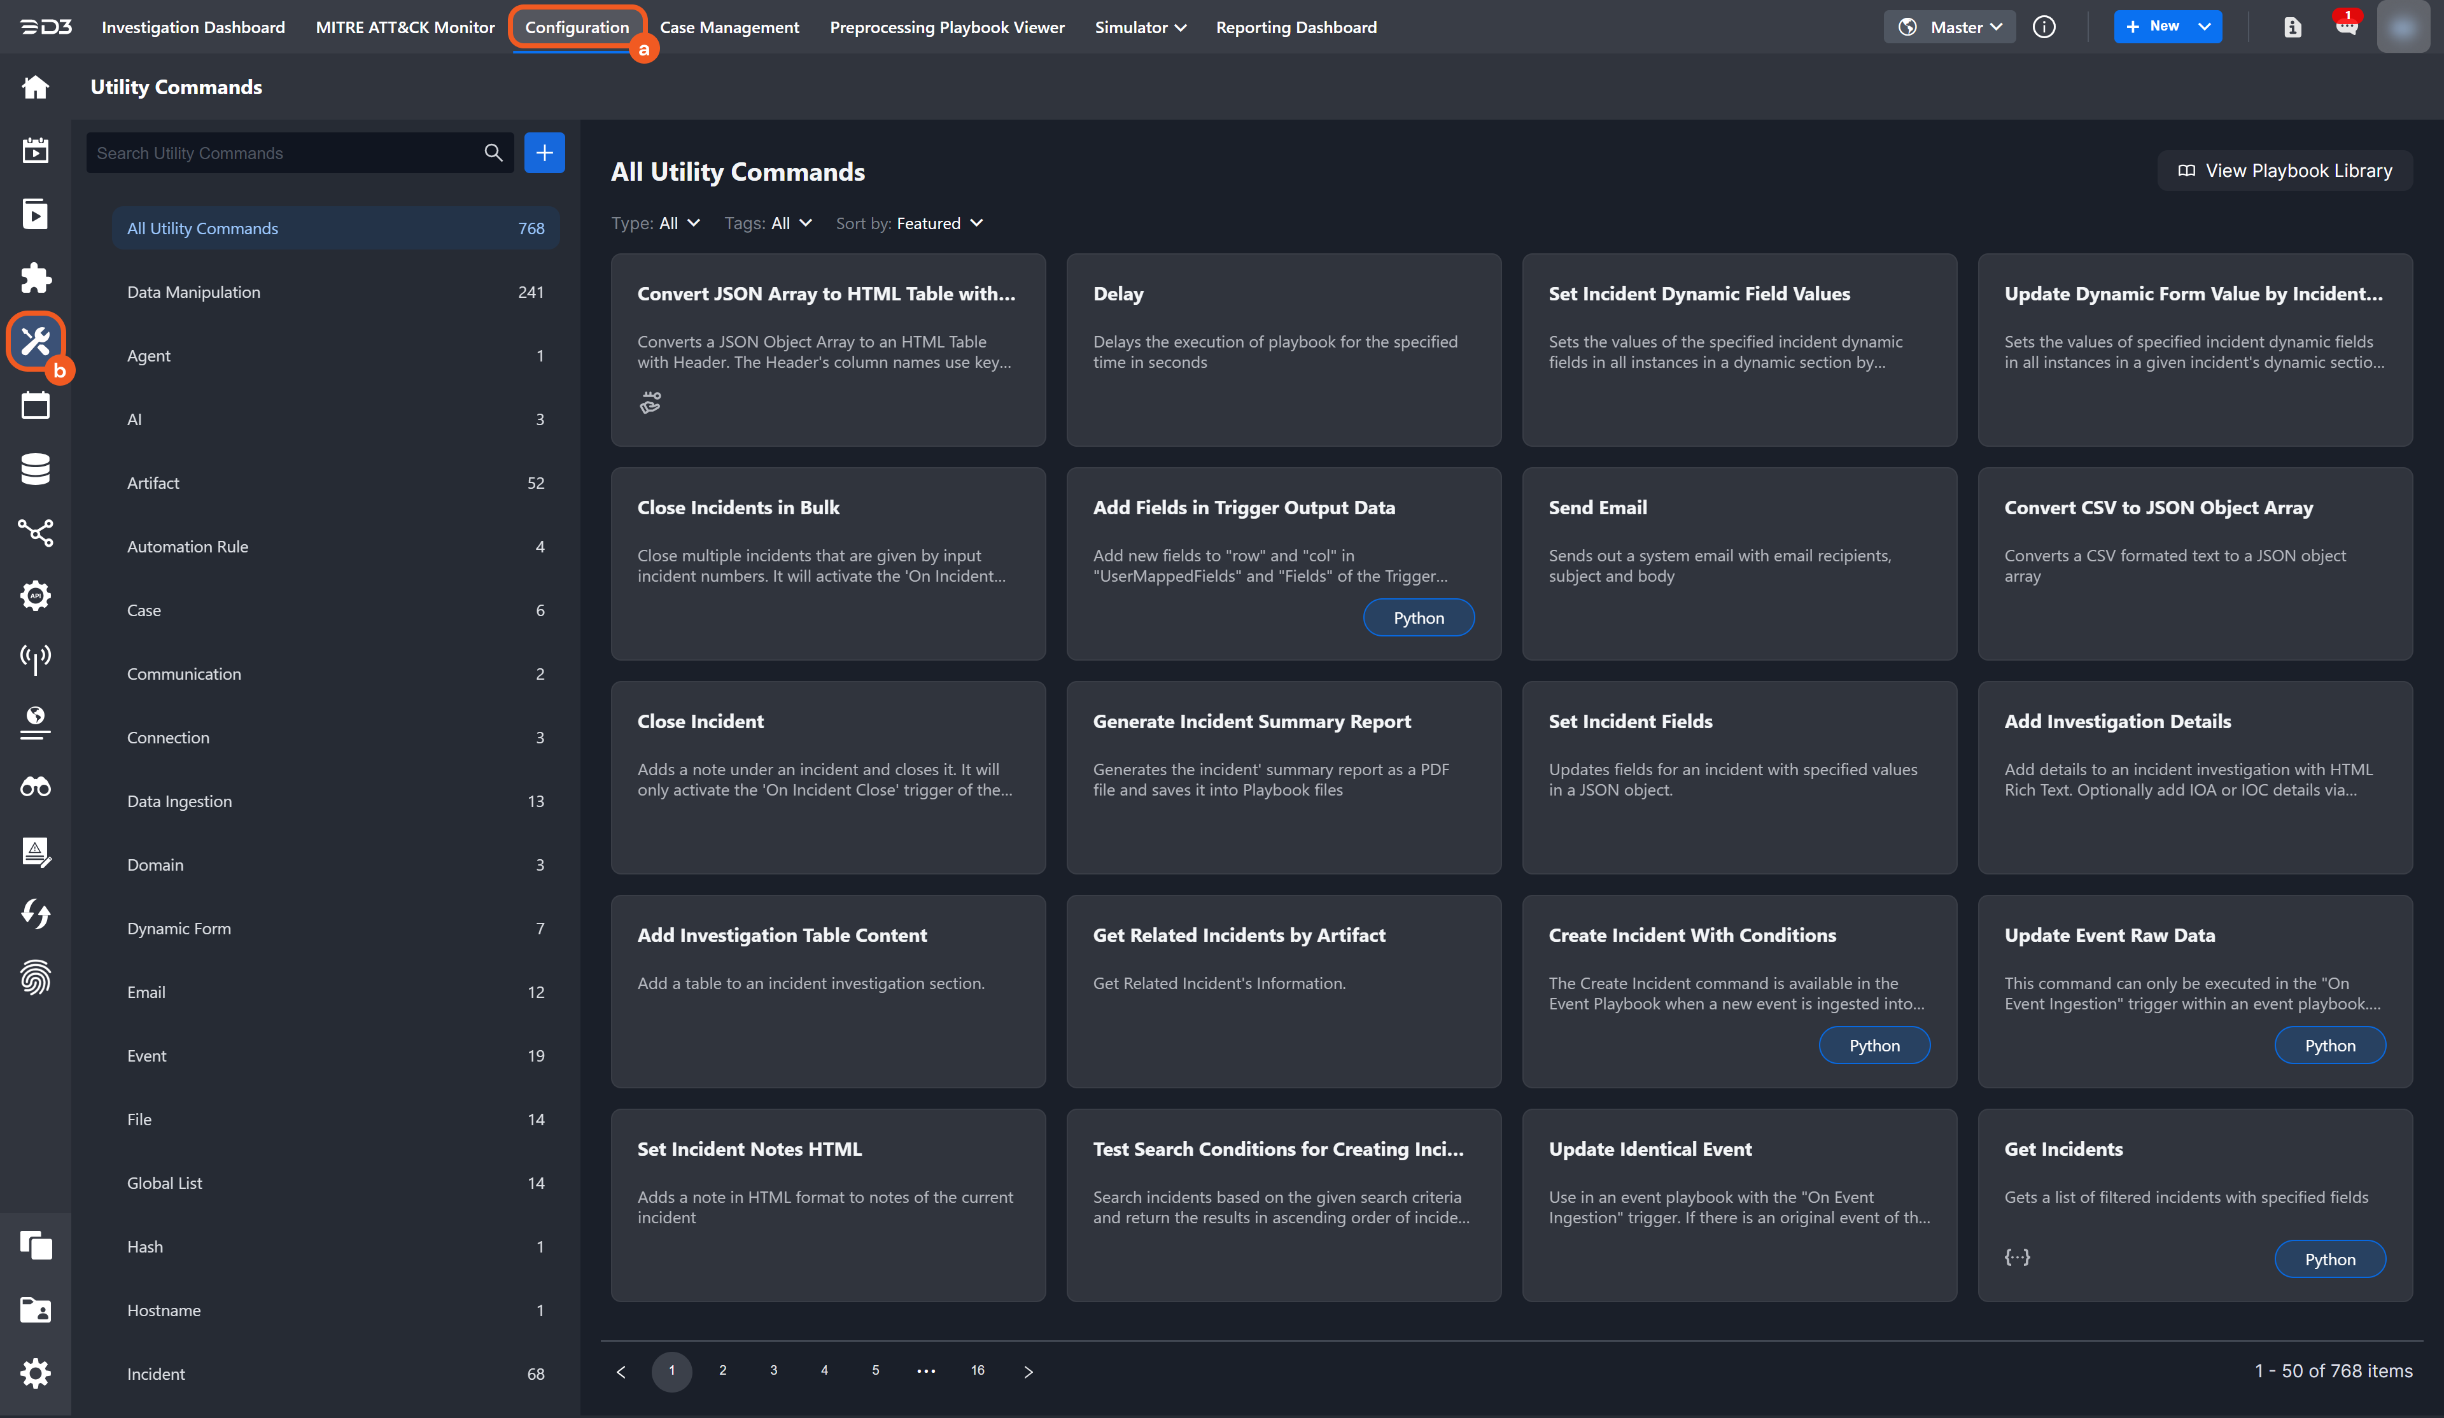
Task: Open the settings gear at sidebar bottom
Action: [35, 1373]
